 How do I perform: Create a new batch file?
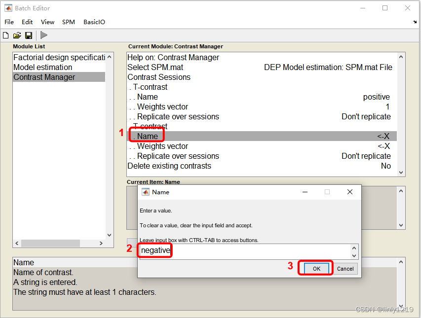(5, 35)
